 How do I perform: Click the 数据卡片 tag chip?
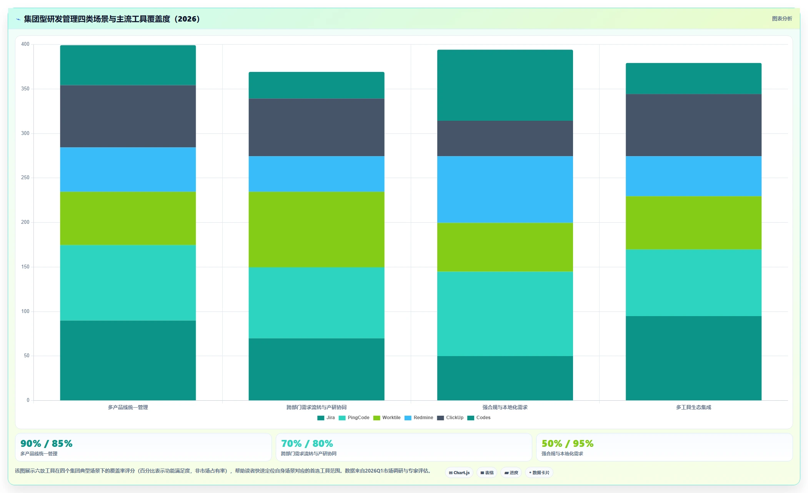pyautogui.click(x=539, y=473)
